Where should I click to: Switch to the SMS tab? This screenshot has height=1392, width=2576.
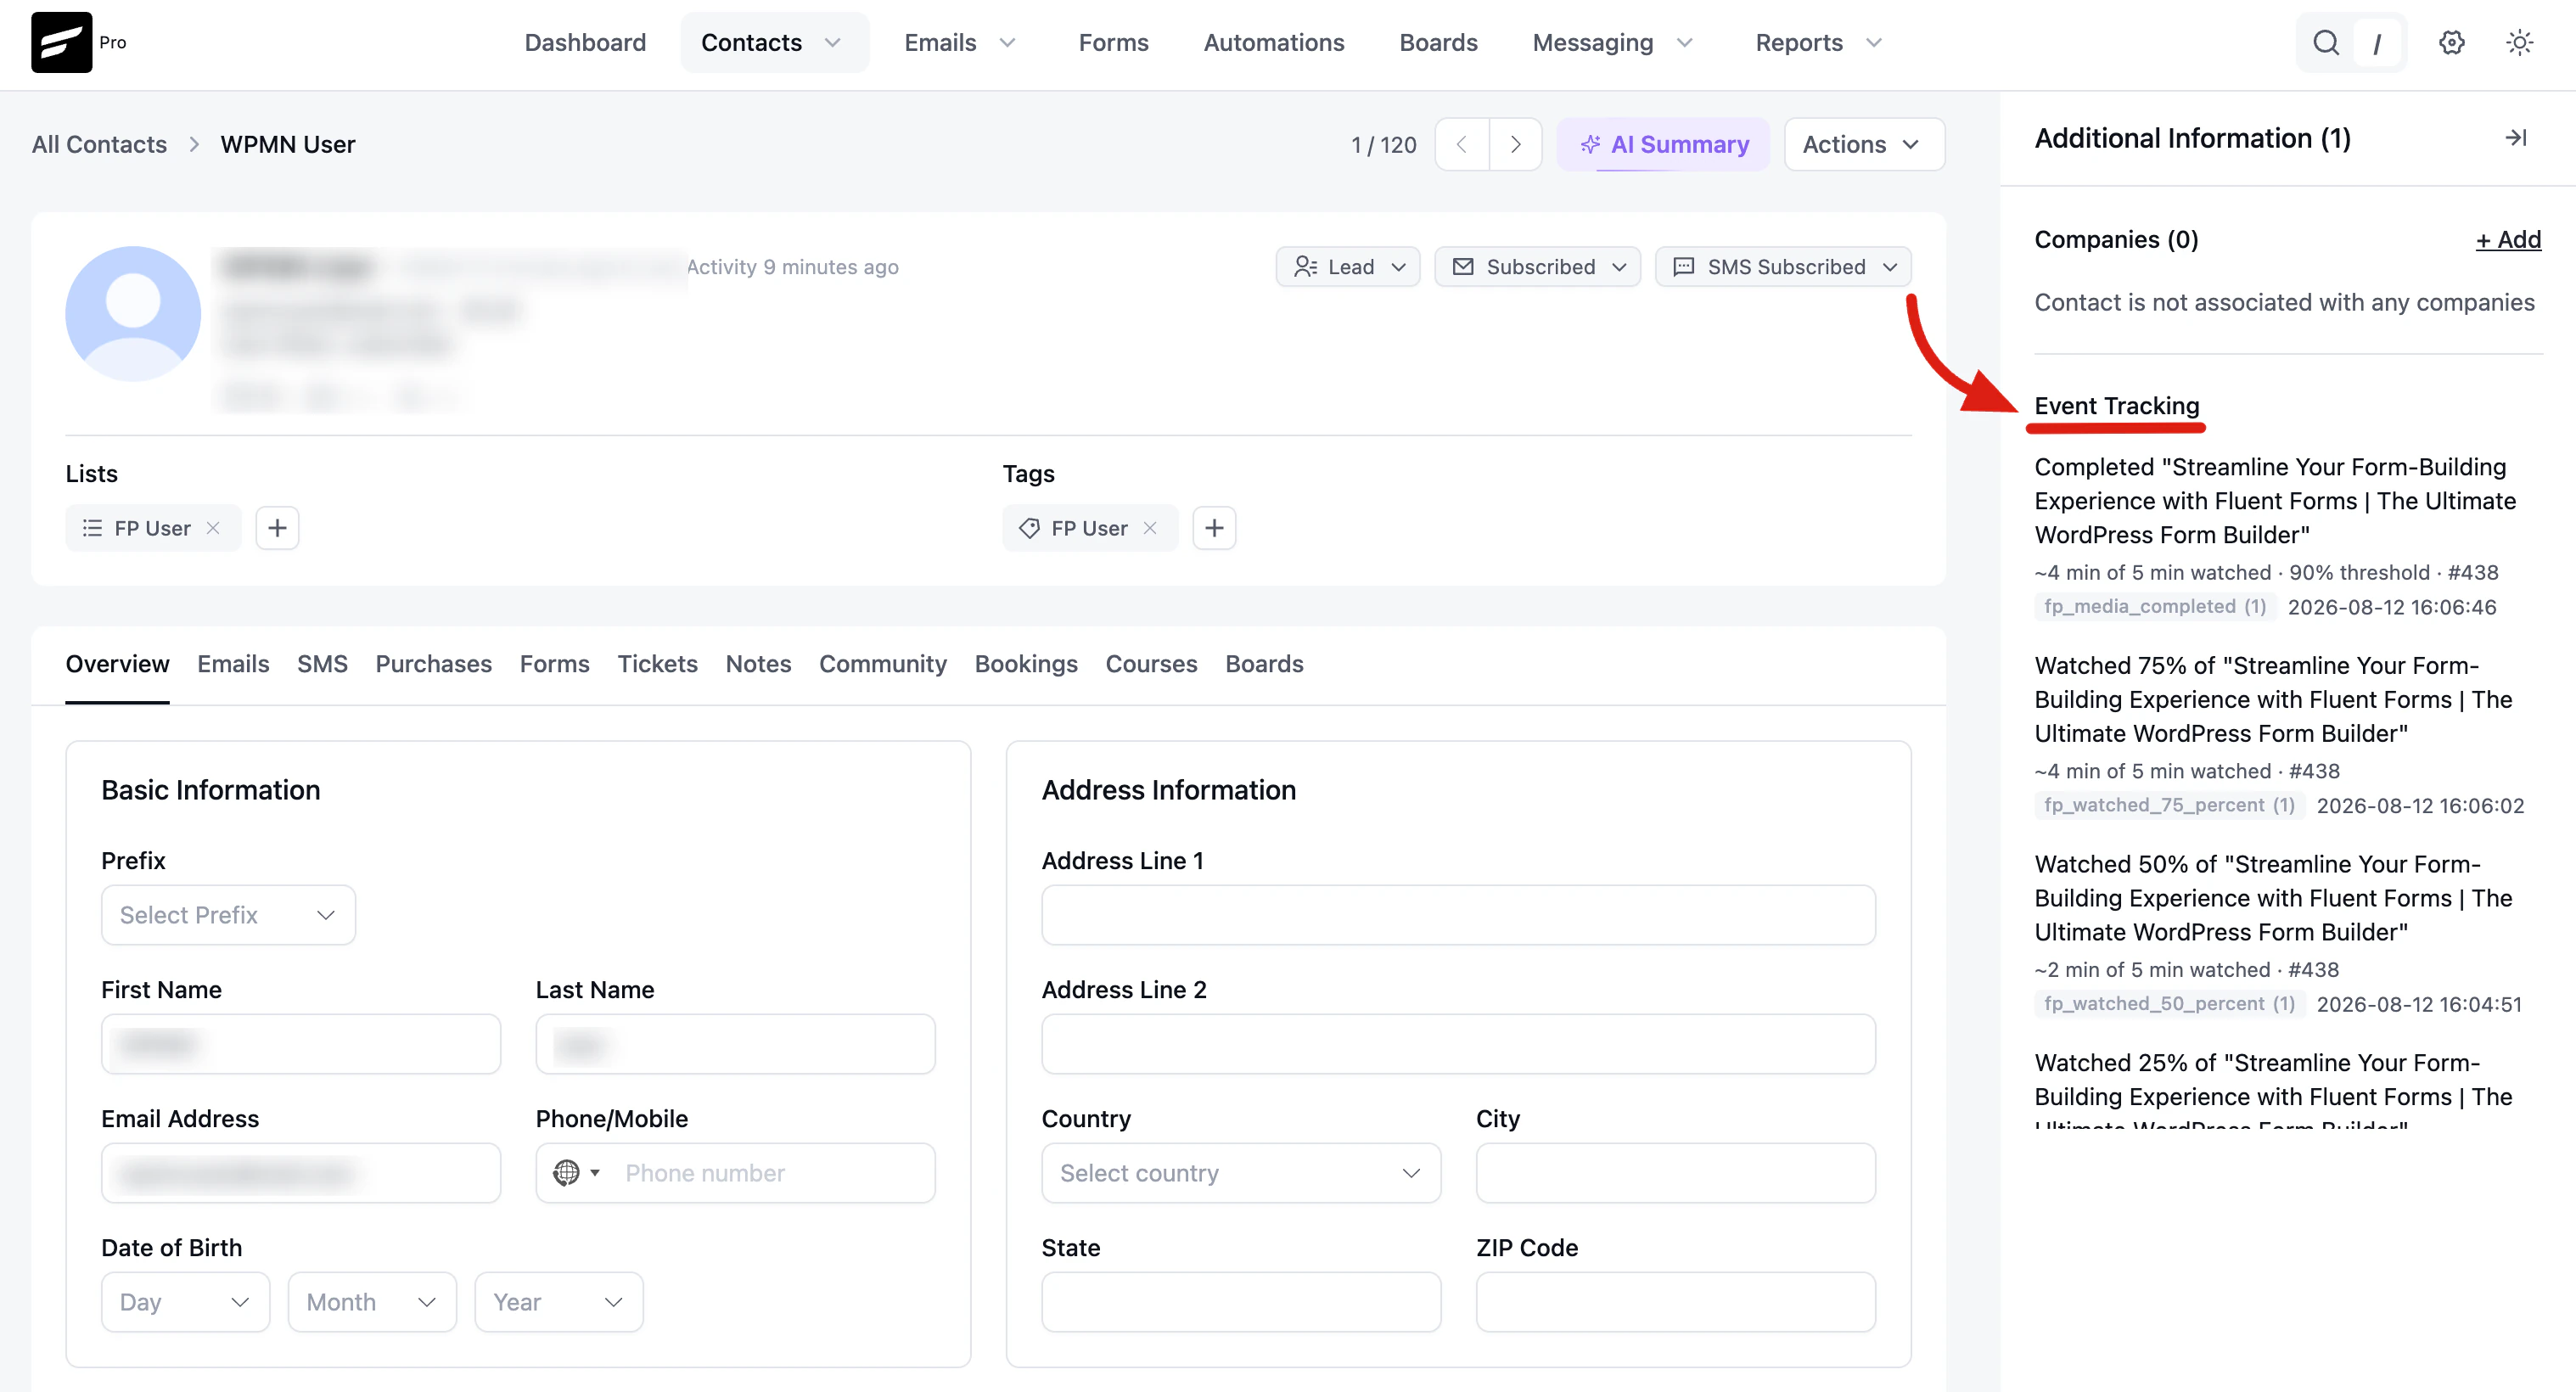click(x=322, y=664)
